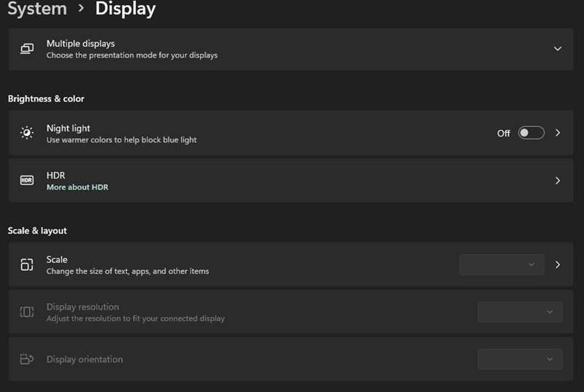
Task: Click the Scale row description text
Action: pyautogui.click(x=128, y=271)
